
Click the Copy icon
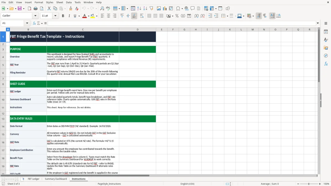55,9
